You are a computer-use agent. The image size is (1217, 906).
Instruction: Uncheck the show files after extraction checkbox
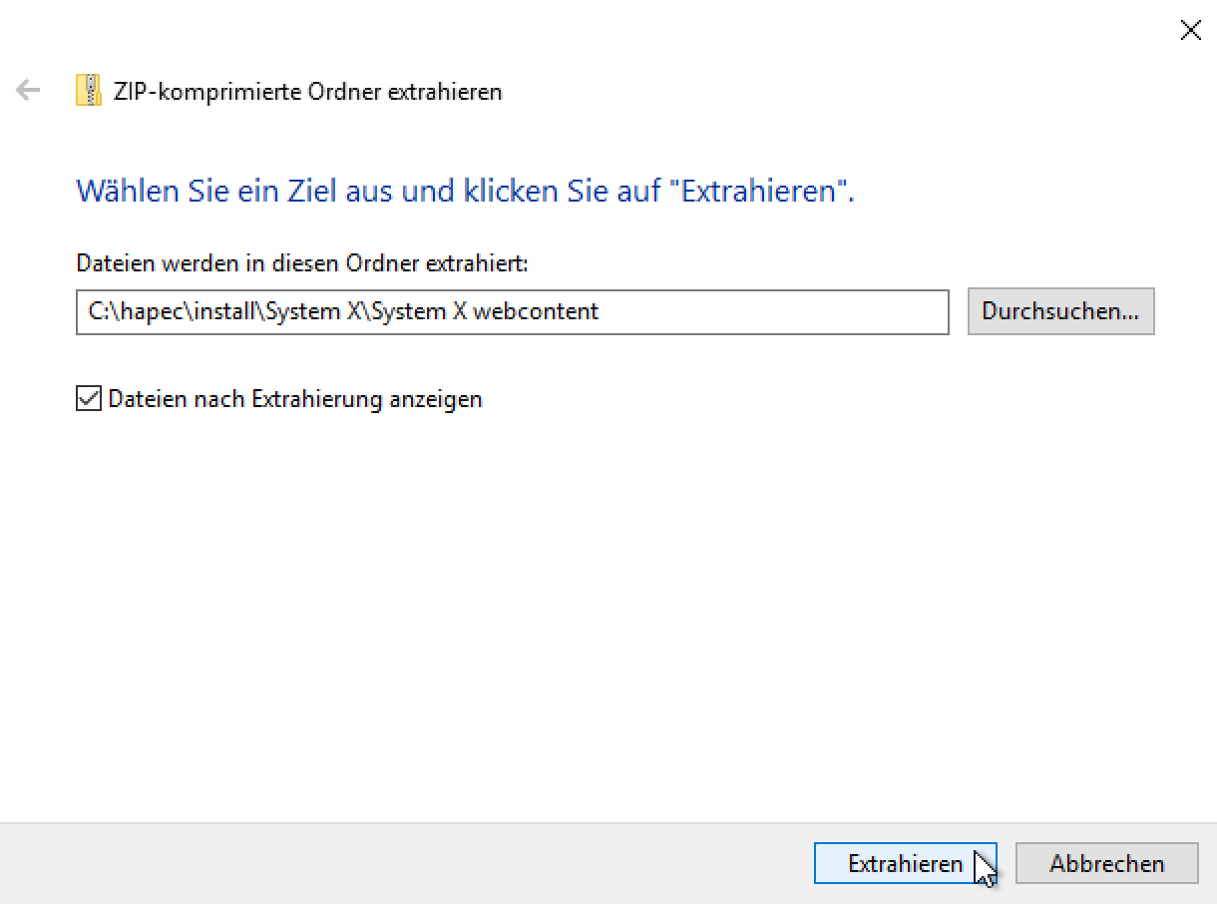89,399
